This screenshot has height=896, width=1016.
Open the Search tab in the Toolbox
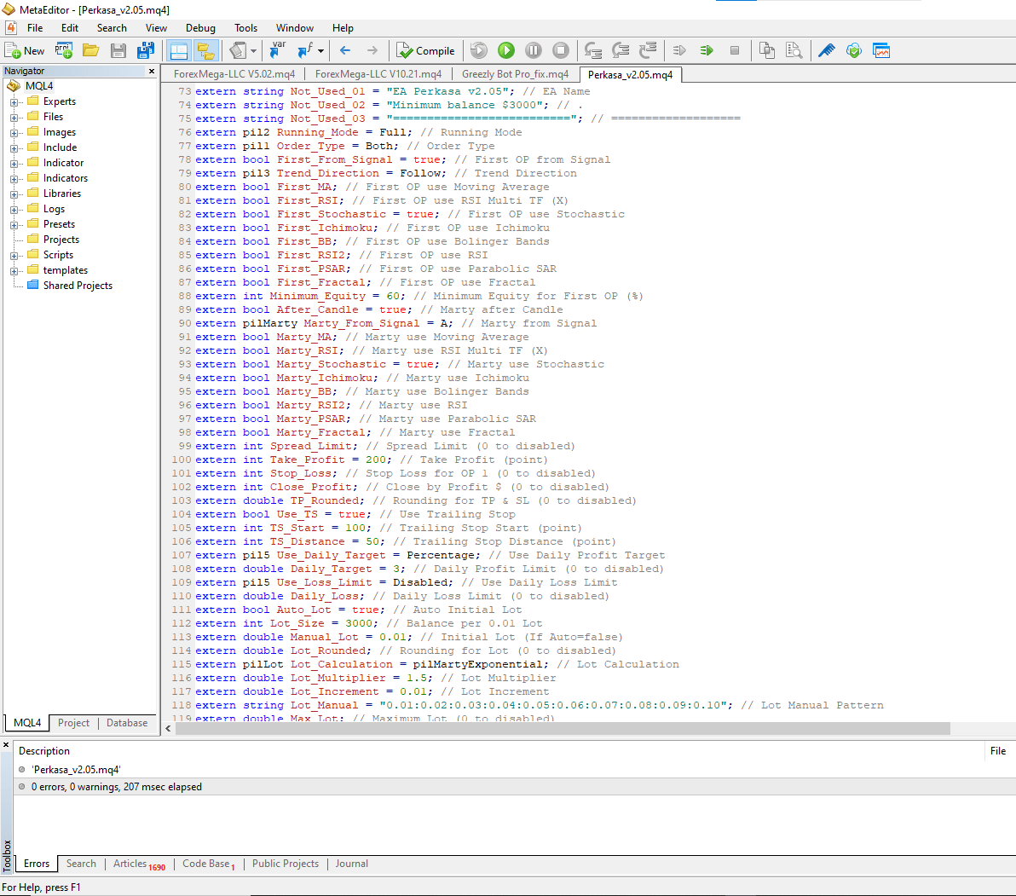pos(81,864)
